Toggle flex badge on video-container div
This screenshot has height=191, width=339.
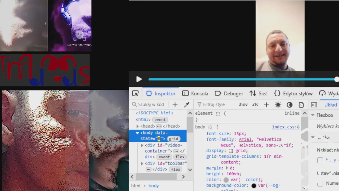click(x=180, y=157)
